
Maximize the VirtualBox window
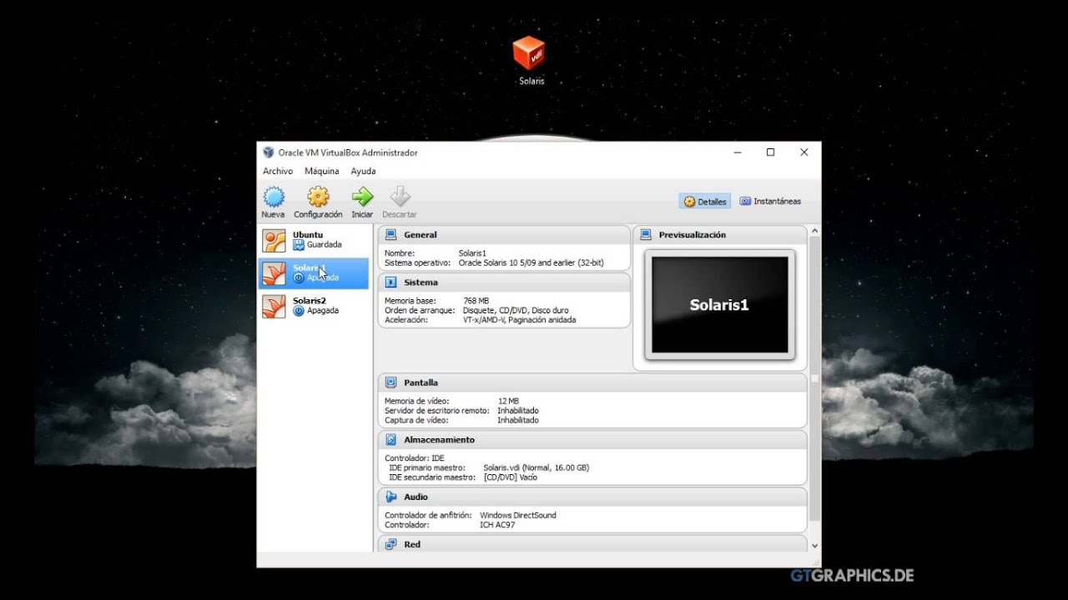(x=770, y=152)
